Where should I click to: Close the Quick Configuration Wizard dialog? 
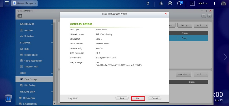tap(166, 13)
